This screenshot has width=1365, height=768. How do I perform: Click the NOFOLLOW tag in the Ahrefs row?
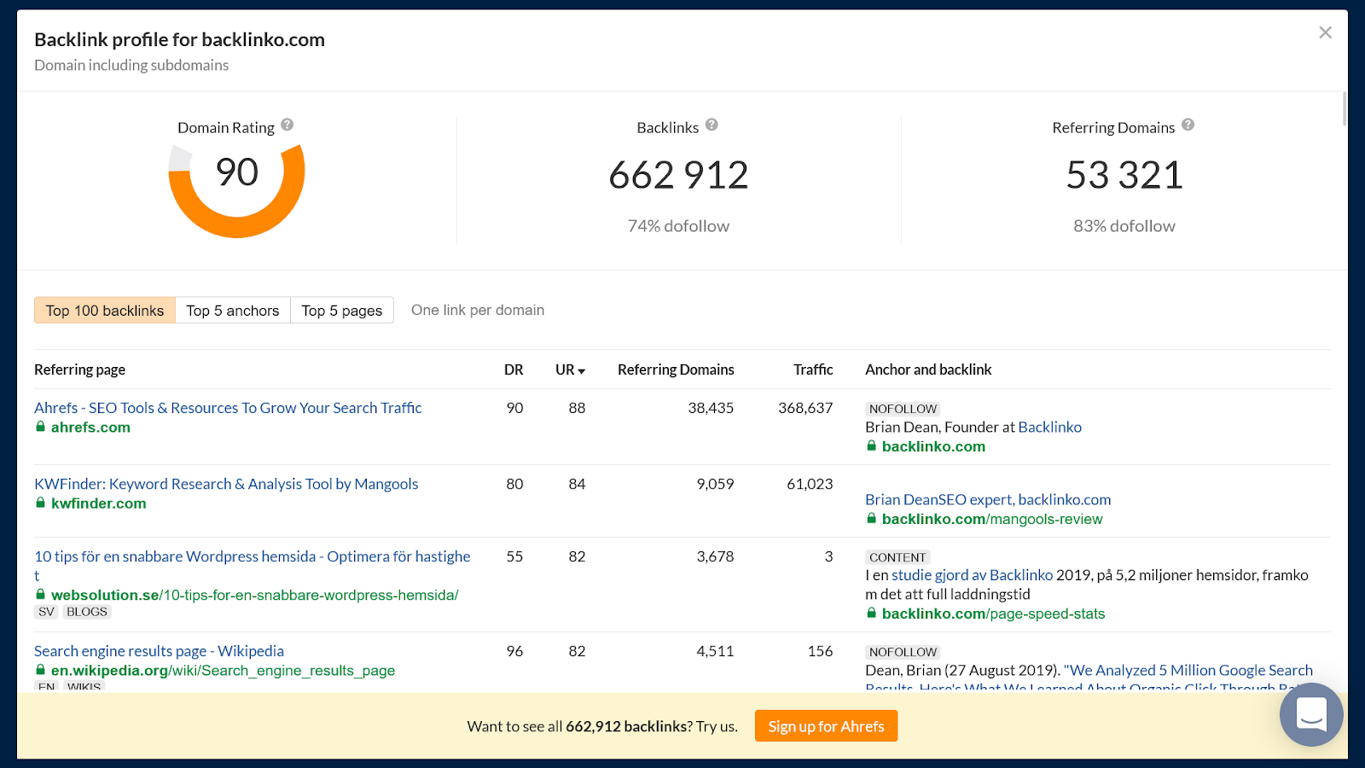click(x=903, y=409)
